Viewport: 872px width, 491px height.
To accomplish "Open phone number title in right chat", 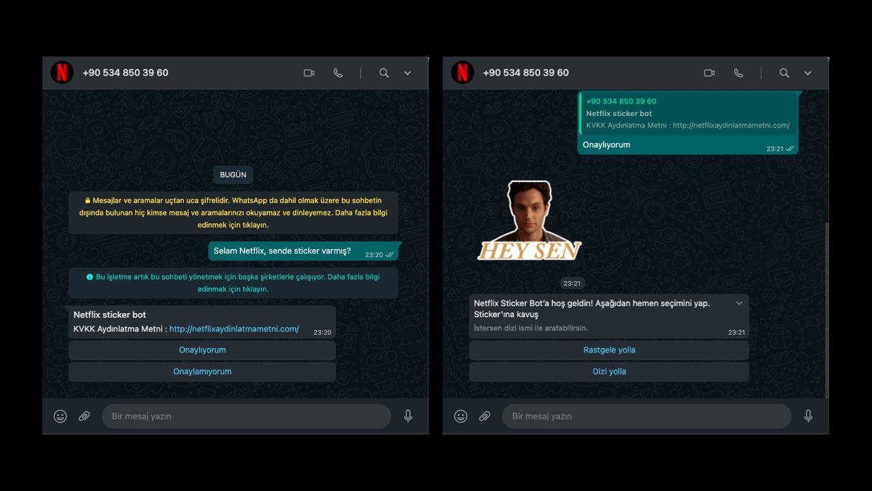I will [526, 73].
